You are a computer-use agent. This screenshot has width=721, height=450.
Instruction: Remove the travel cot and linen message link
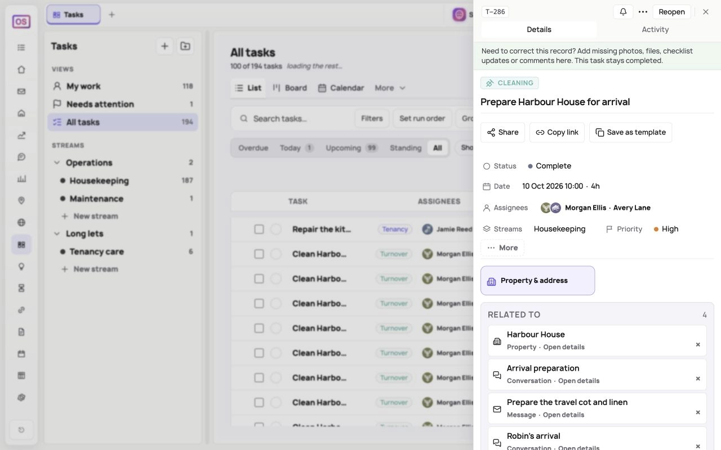[x=698, y=412]
